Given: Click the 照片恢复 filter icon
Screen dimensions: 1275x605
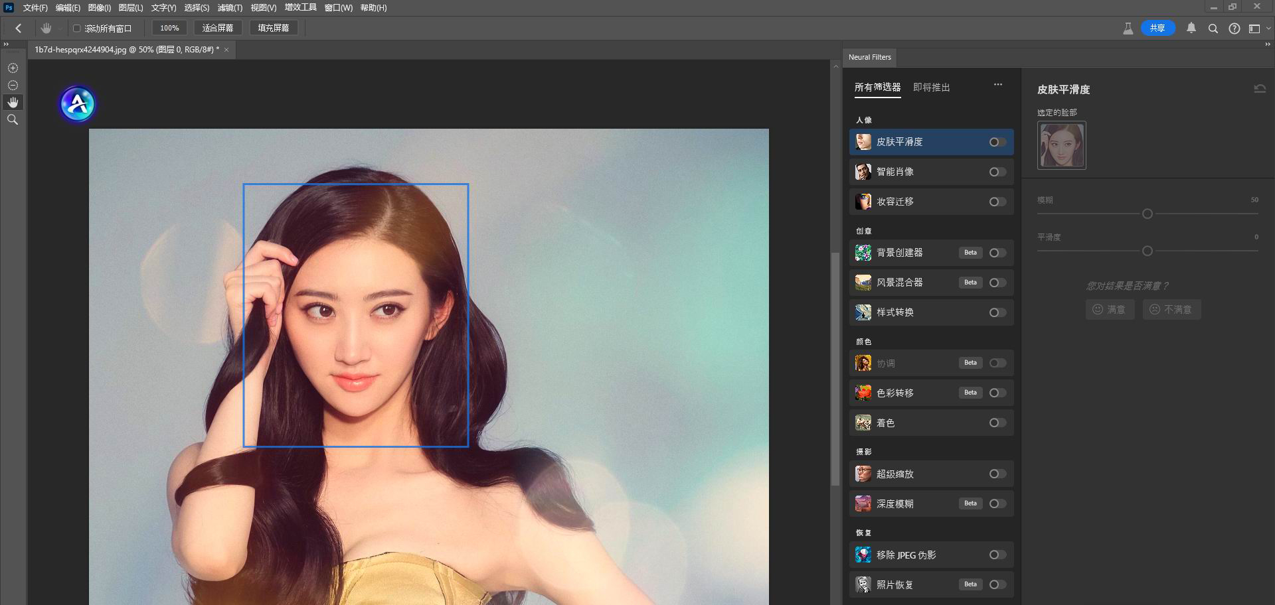Looking at the screenshot, I should click(x=863, y=584).
